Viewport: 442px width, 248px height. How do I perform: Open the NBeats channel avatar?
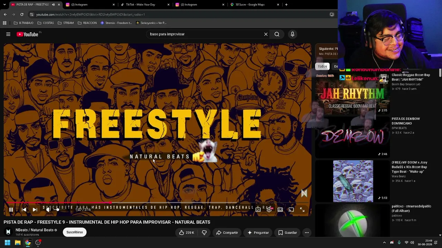coord(8,232)
